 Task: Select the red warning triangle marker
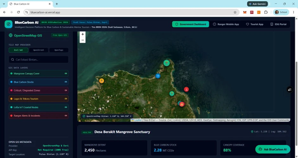click(x=182, y=104)
